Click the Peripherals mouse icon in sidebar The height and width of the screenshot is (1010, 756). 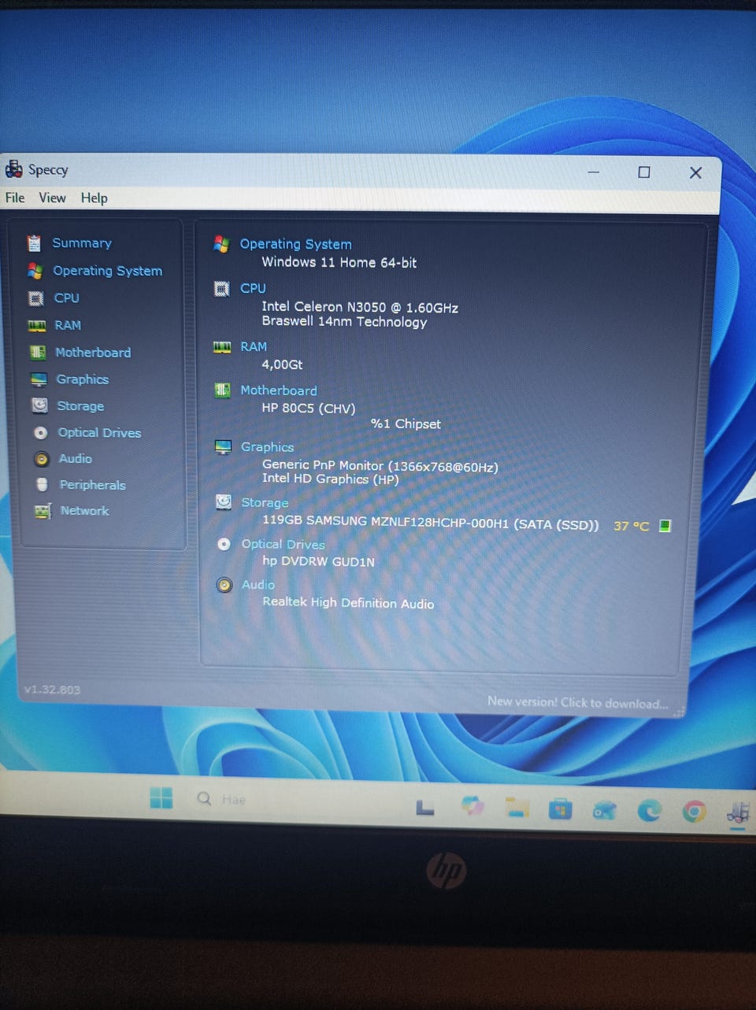coord(43,485)
